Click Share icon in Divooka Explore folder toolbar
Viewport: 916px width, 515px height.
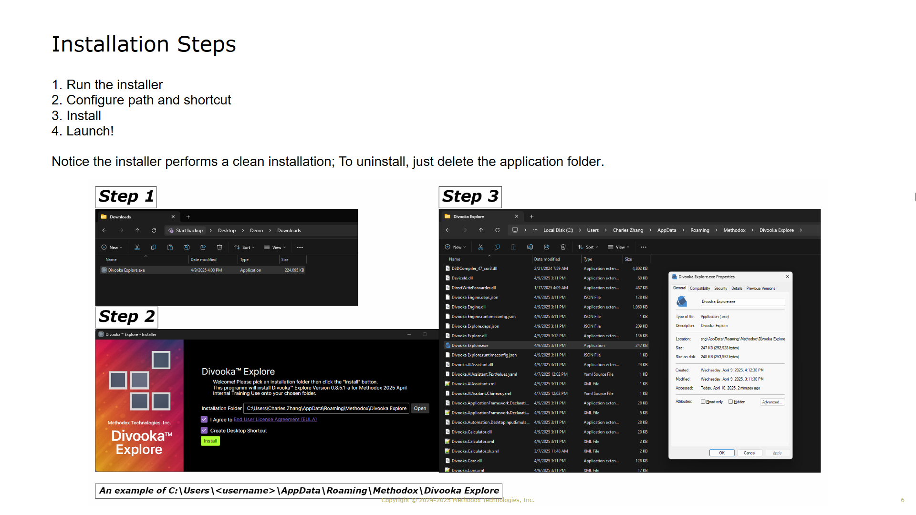546,247
